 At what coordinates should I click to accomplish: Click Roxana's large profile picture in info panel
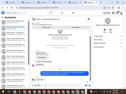[108, 21]
